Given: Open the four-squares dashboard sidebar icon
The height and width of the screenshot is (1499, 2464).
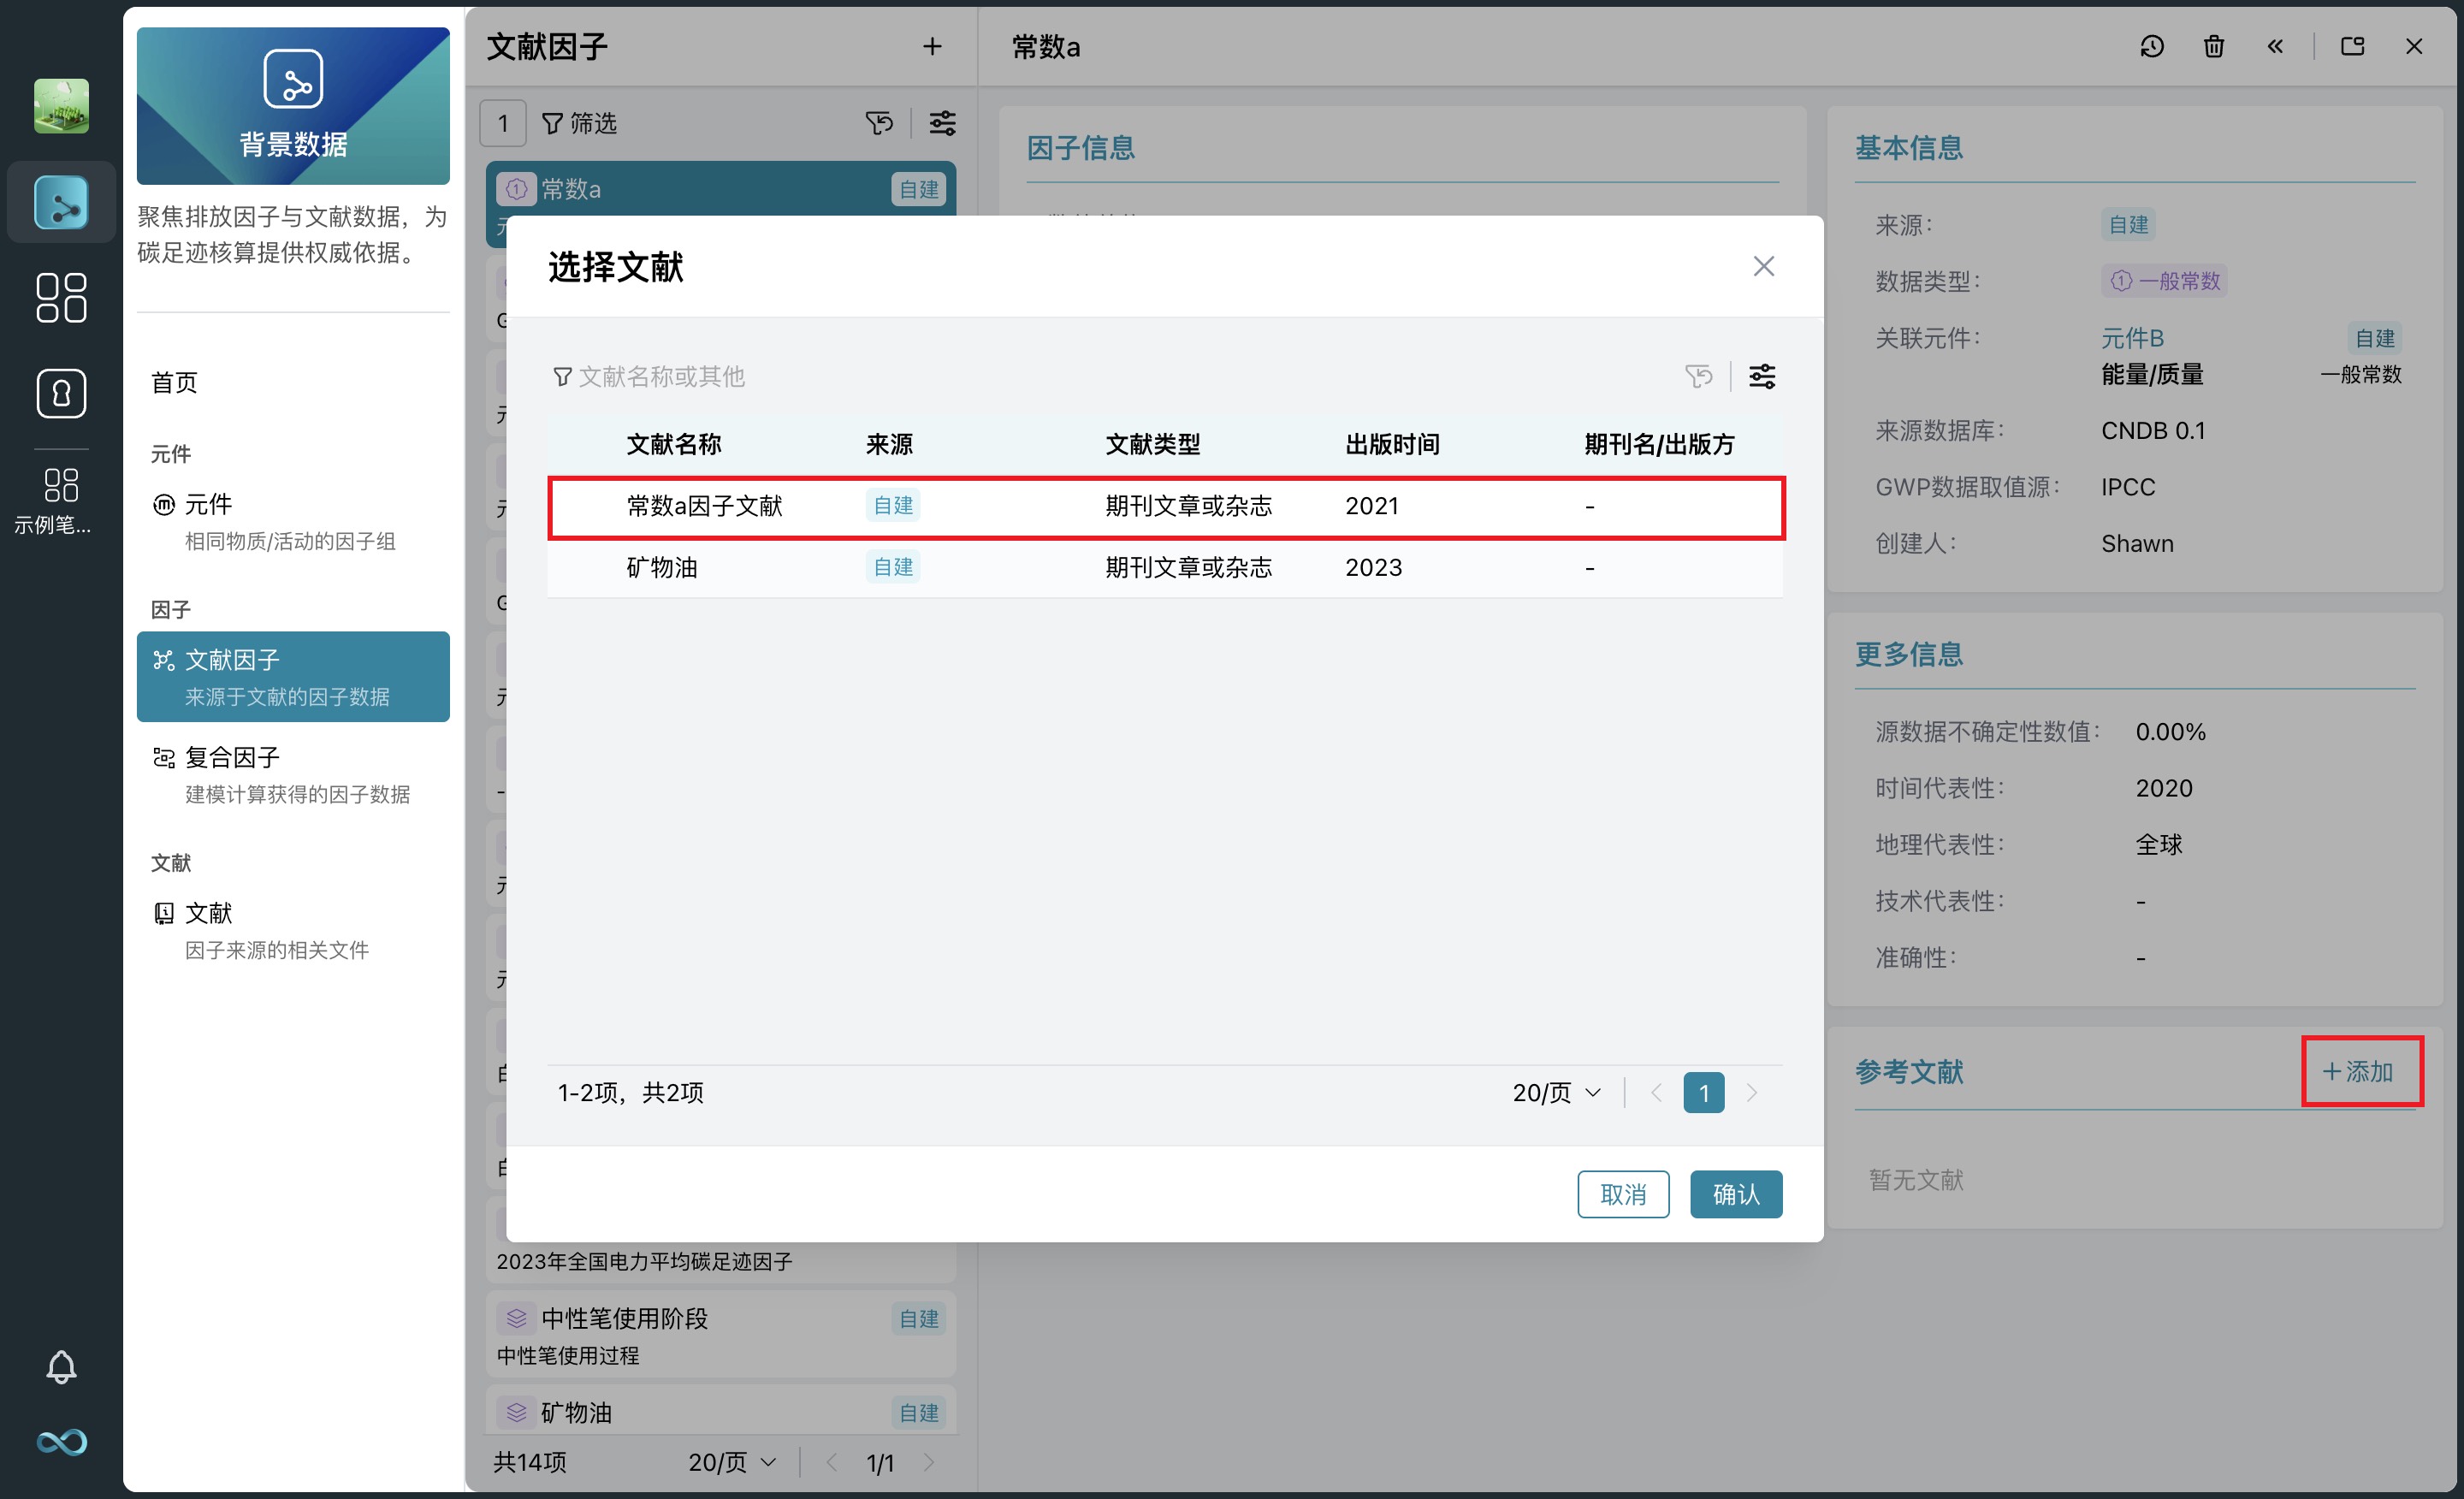Looking at the screenshot, I should pyautogui.click(x=61, y=298).
